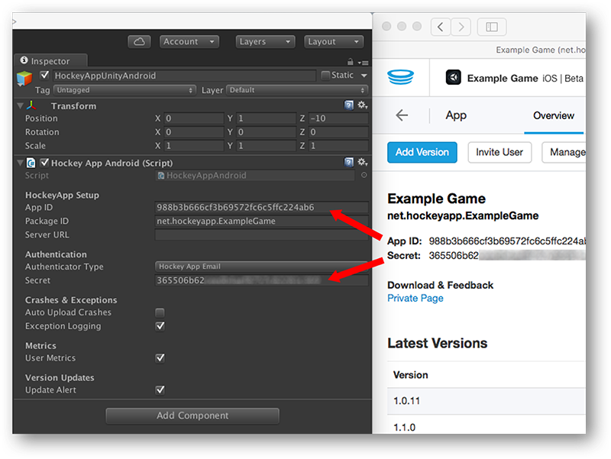
Task: Click the net.hockeyapp.ExampleGame bundle identifier text
Action: (463, 215)
